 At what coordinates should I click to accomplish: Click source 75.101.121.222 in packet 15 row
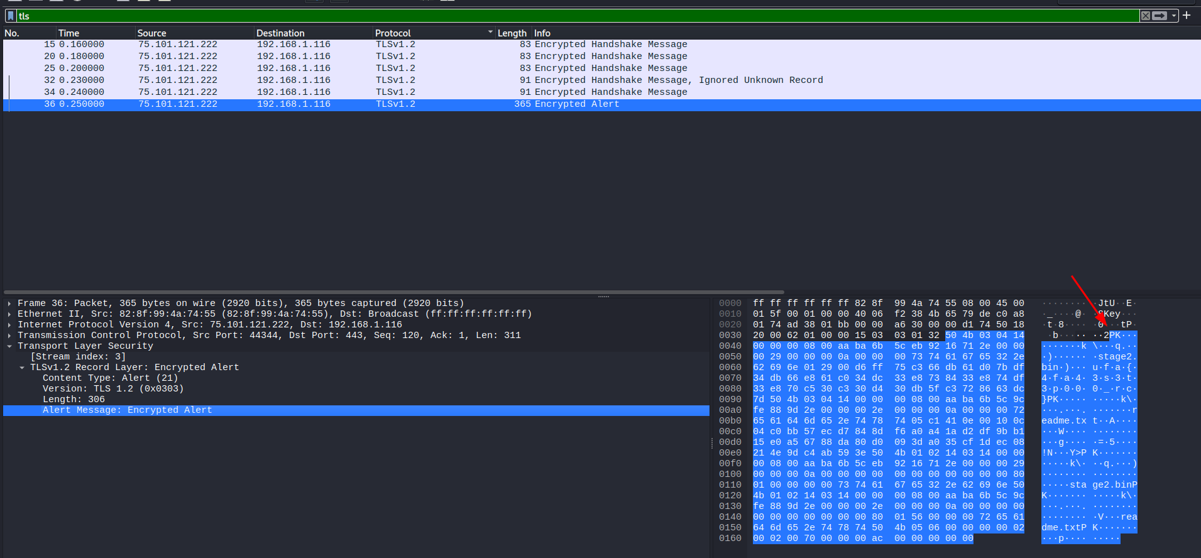pos(178,45)
